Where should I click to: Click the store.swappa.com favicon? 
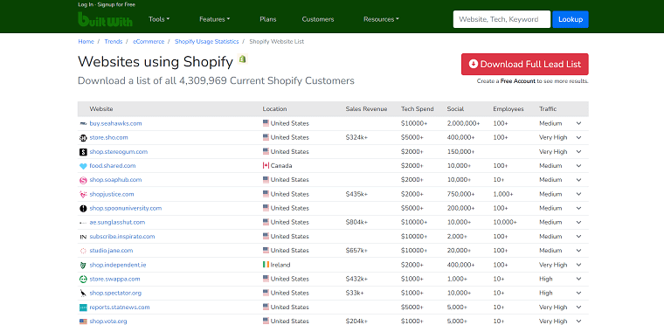(83, 280)
